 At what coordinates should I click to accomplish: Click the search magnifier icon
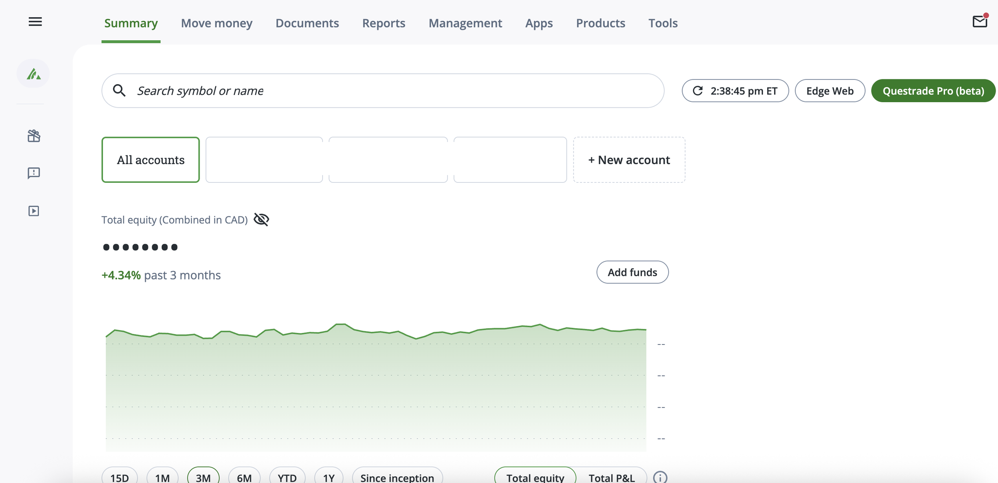point(119,91)
